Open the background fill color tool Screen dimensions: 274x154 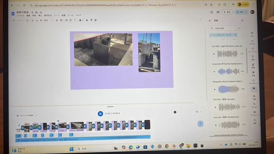87,20
